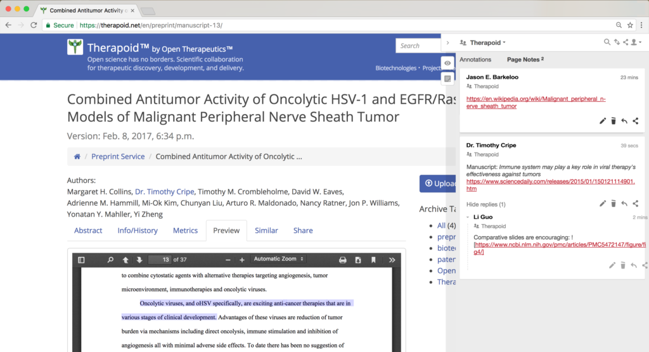Click the browser zoom magnifier icon

point(619,25)
